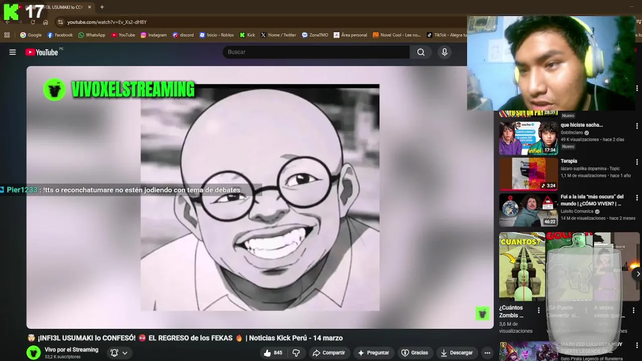Close the INFI3L USUMAKI browser tab
The width and height of the screenshot is (642, 361).
[x=89, y=7]
